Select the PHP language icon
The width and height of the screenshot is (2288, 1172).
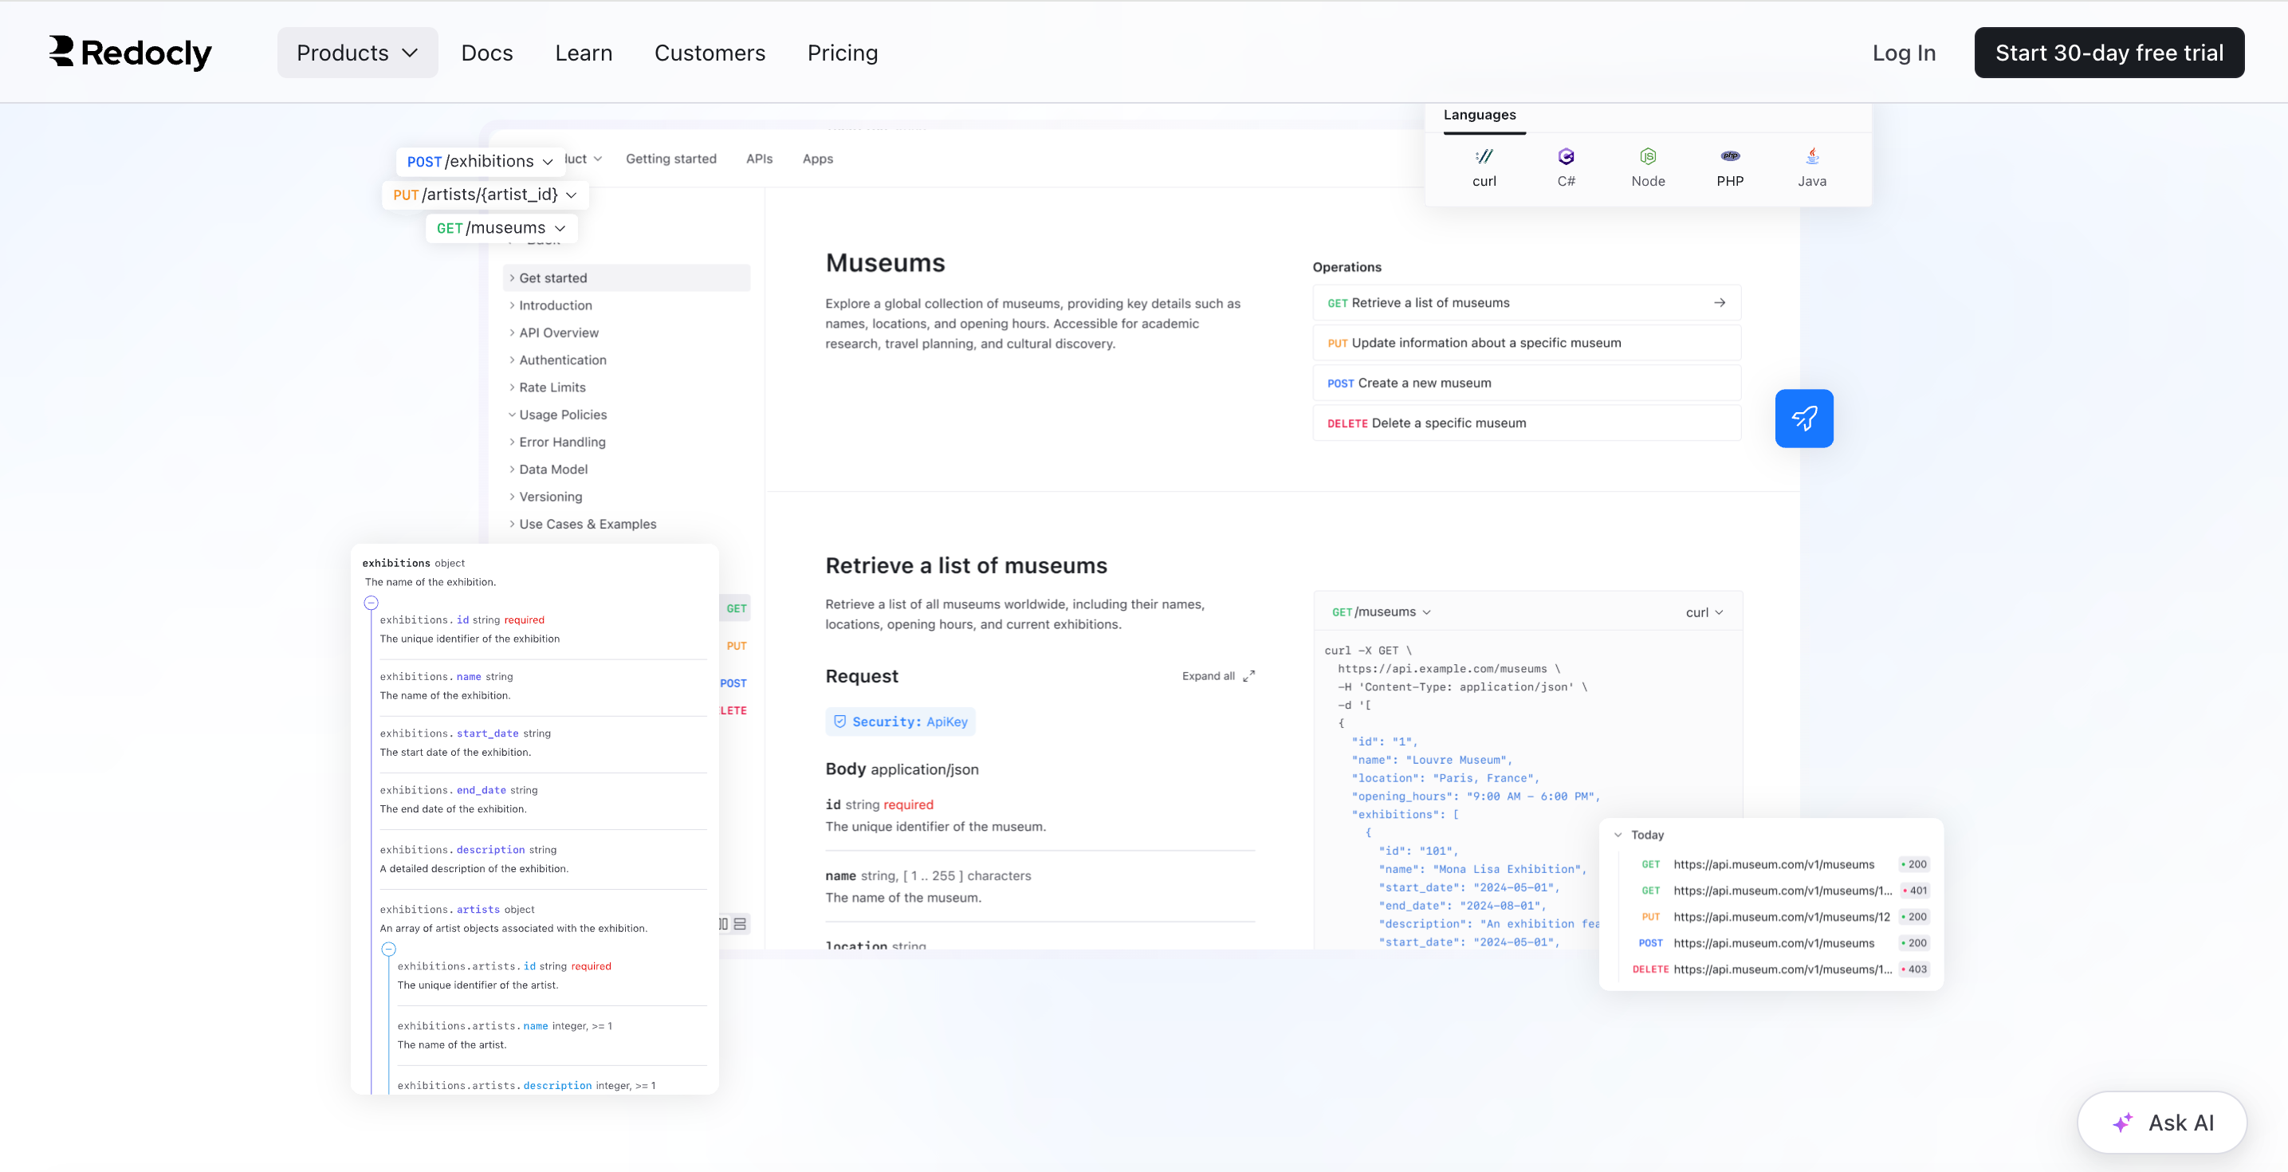pyautogui.click(x=1729, y=157)
